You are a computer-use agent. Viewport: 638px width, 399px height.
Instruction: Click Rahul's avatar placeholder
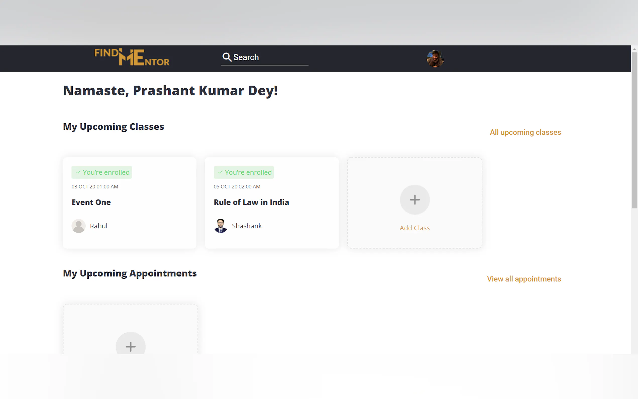click(x=79, y=226)
